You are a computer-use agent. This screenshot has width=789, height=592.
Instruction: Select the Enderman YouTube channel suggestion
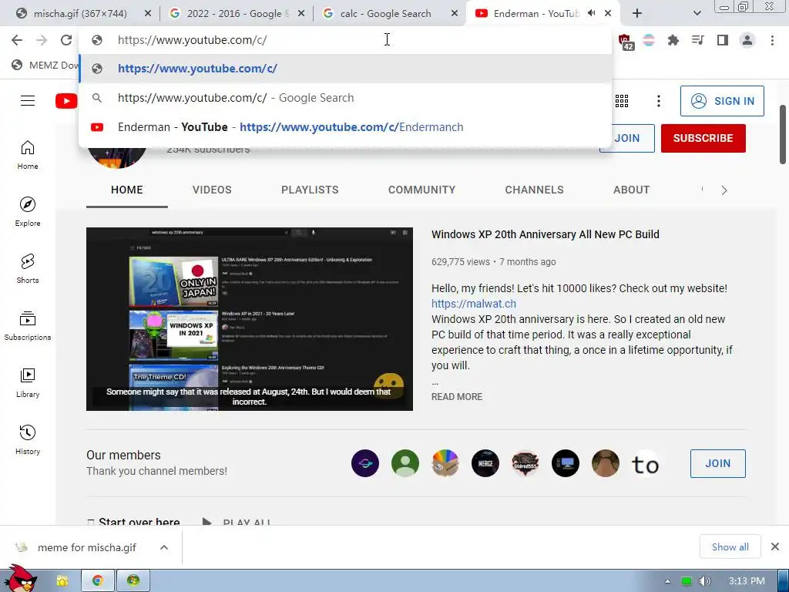(x=345, y=127)
